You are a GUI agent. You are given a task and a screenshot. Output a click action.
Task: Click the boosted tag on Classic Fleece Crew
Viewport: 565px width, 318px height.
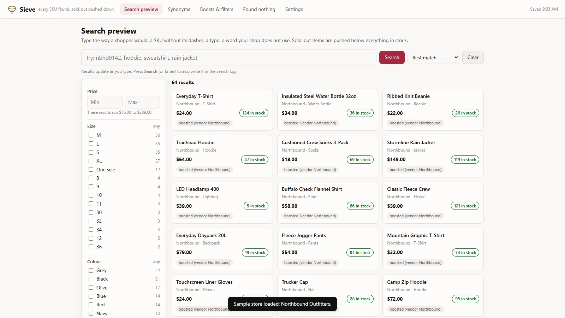pyautogui.click(x=415, y=216)
